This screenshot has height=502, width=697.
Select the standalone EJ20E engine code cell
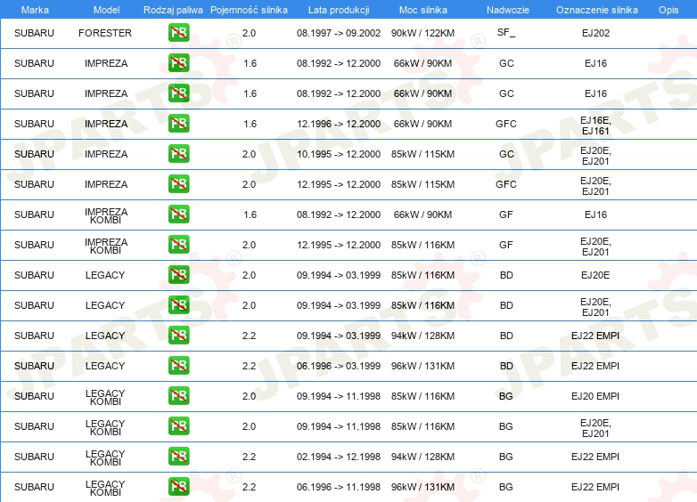coord(595,275)
